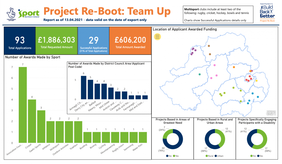This screenshot has width=282, height=164.
Task: Click 'Number of Awards Made by Sport' title
Action: [x=33, y=57]
